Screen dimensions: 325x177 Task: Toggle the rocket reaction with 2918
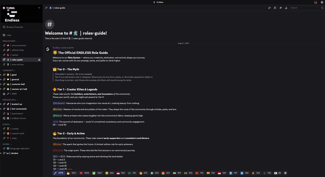click(59, 173)
